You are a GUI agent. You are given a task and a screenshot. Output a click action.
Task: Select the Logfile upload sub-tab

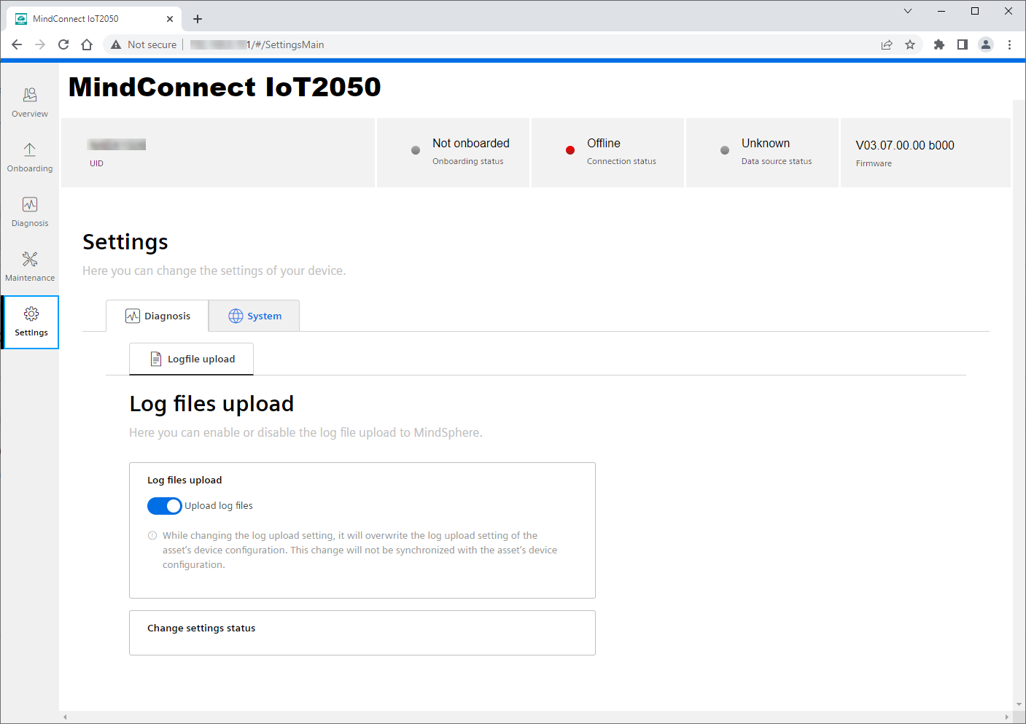192,359
